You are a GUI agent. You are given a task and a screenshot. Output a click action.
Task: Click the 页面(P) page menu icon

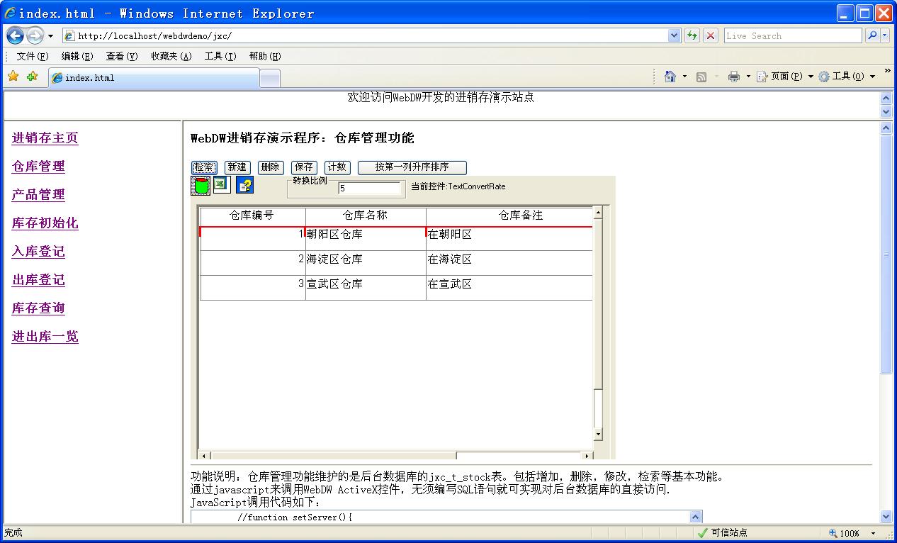762,77
